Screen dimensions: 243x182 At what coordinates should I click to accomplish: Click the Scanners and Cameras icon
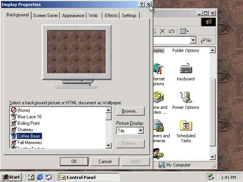(158, 126)
